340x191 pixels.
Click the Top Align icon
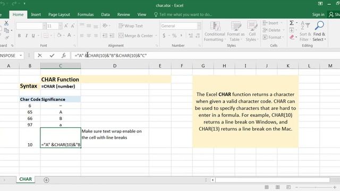pos(82,25)
